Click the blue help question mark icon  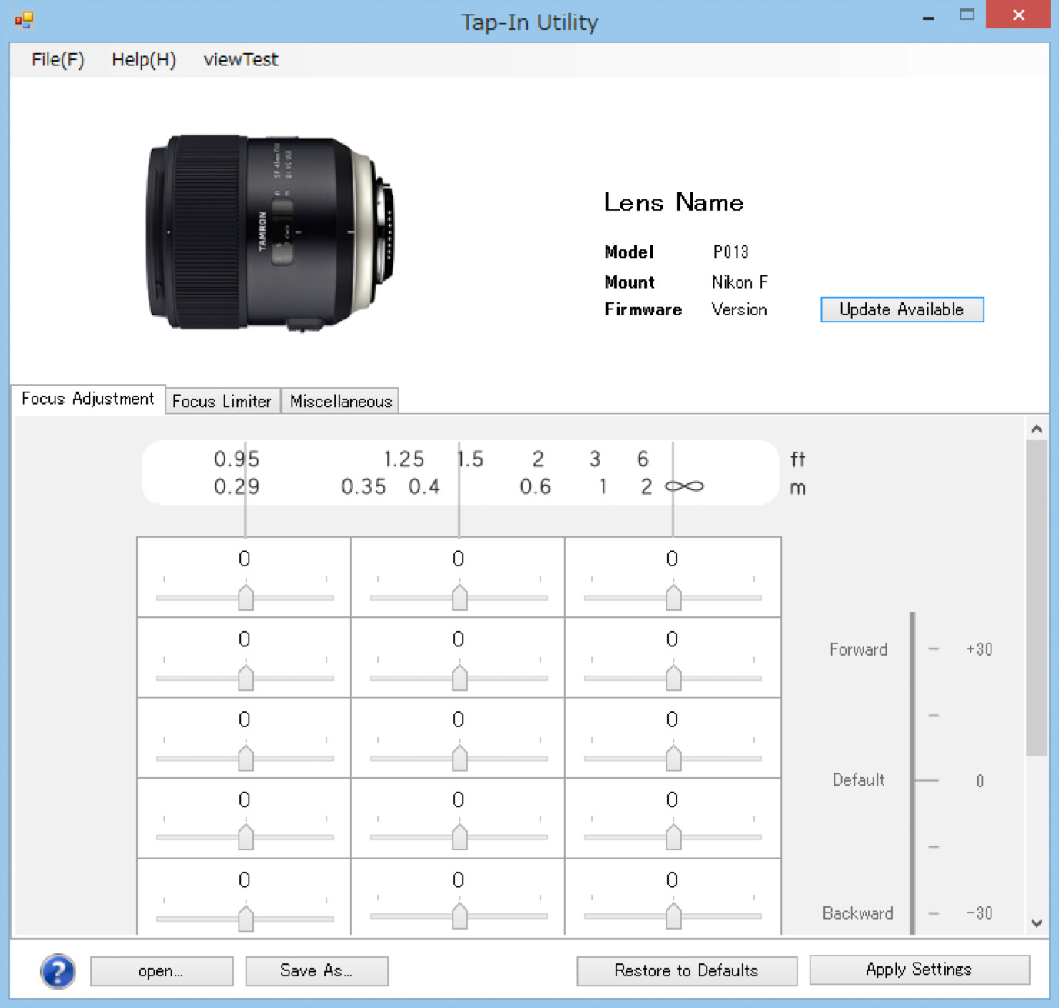(x=57, y=972)
